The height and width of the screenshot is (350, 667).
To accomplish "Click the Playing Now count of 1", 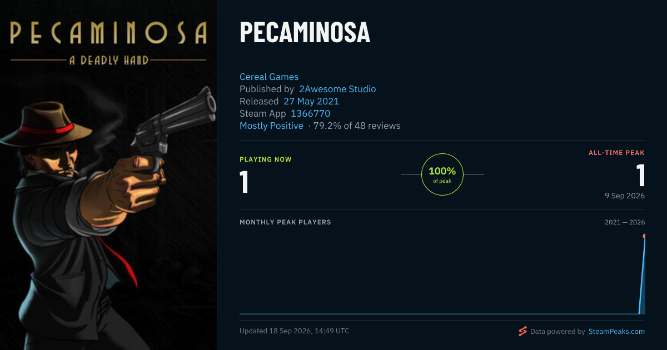I will point(244,182).
